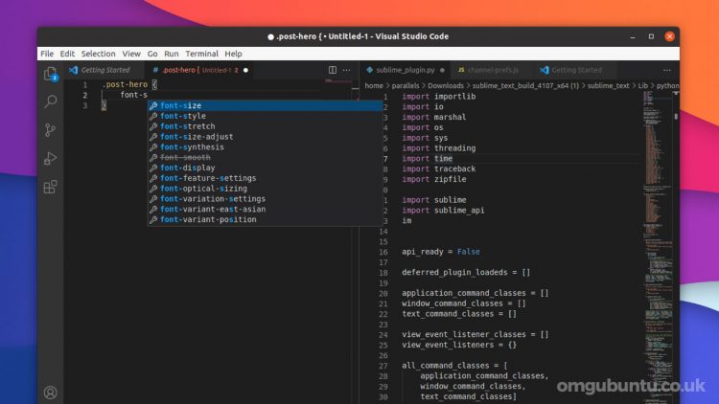Switch to the sublime_plugin.py tab
The width and height of the screenshot is (719, 404).
coord(406,70)
